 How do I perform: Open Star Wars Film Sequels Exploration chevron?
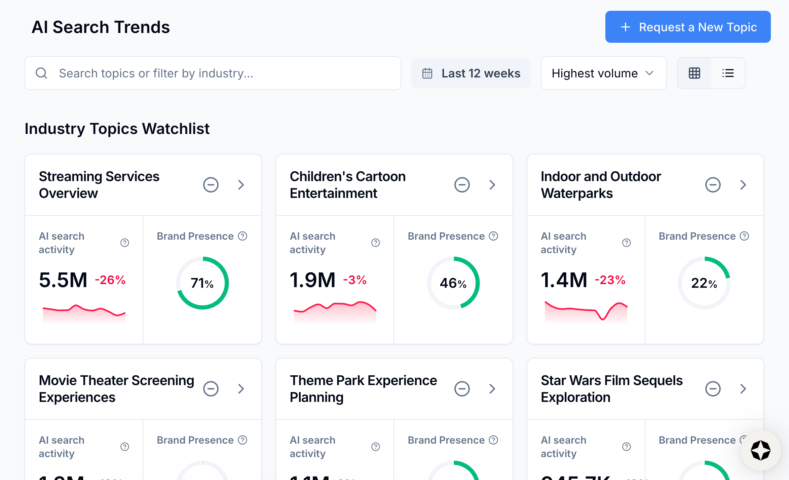click(x=743, y=389)
